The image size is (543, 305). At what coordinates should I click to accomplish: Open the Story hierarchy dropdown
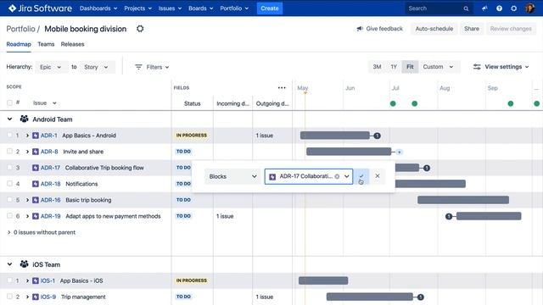pyautogui.click(x=97, y=67)
